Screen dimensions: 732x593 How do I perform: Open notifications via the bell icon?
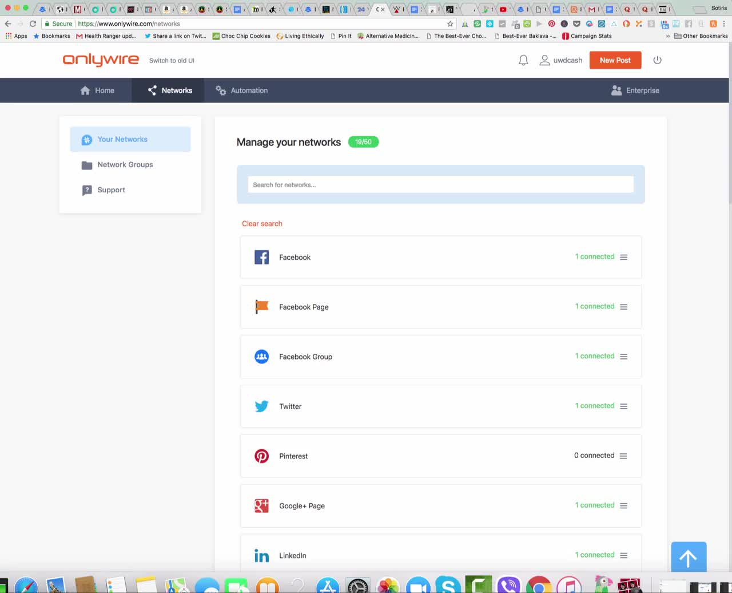(x=523, y=60)
